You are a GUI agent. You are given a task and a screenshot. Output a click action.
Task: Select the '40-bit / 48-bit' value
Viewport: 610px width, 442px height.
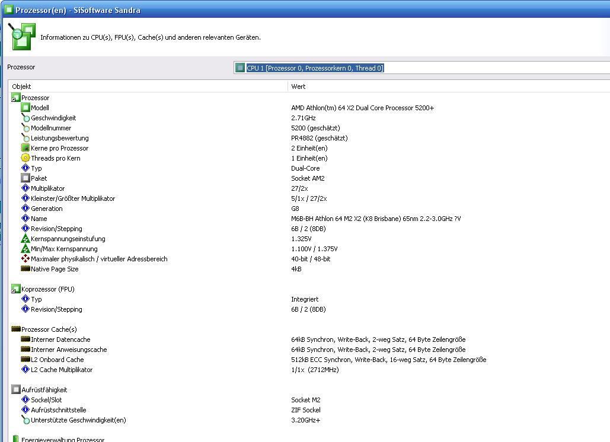pos(311,259)
